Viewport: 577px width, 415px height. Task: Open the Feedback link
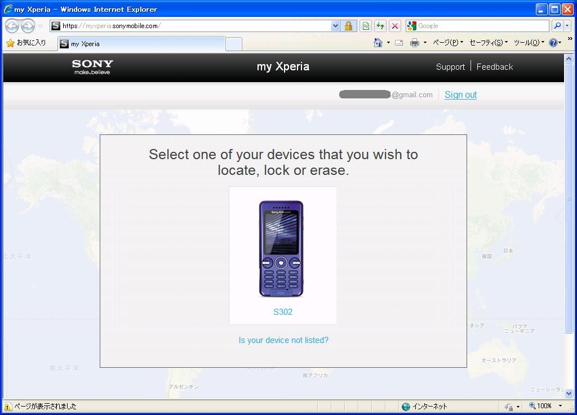pos(495,67)
